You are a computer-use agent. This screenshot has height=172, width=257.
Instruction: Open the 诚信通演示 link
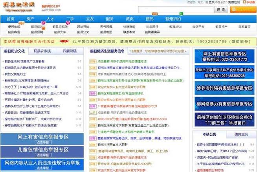(x=152, y=32)
